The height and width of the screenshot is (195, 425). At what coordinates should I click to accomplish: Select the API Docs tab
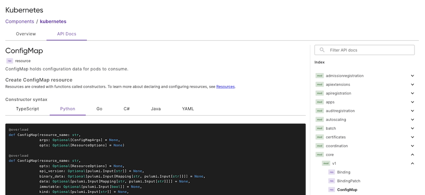click(67, 34)
